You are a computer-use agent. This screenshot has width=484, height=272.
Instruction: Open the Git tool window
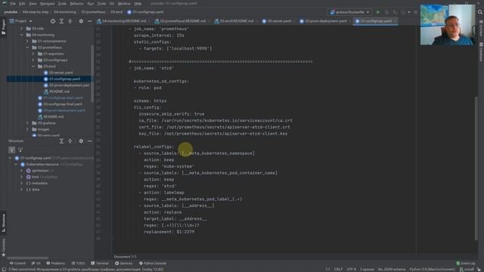(36, 264)
